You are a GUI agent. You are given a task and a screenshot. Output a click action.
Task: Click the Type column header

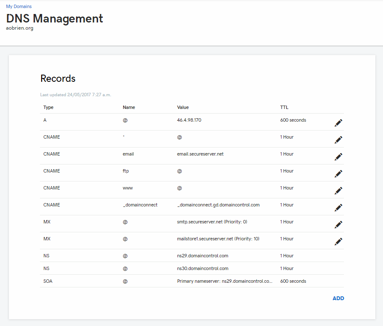point(48,107)
